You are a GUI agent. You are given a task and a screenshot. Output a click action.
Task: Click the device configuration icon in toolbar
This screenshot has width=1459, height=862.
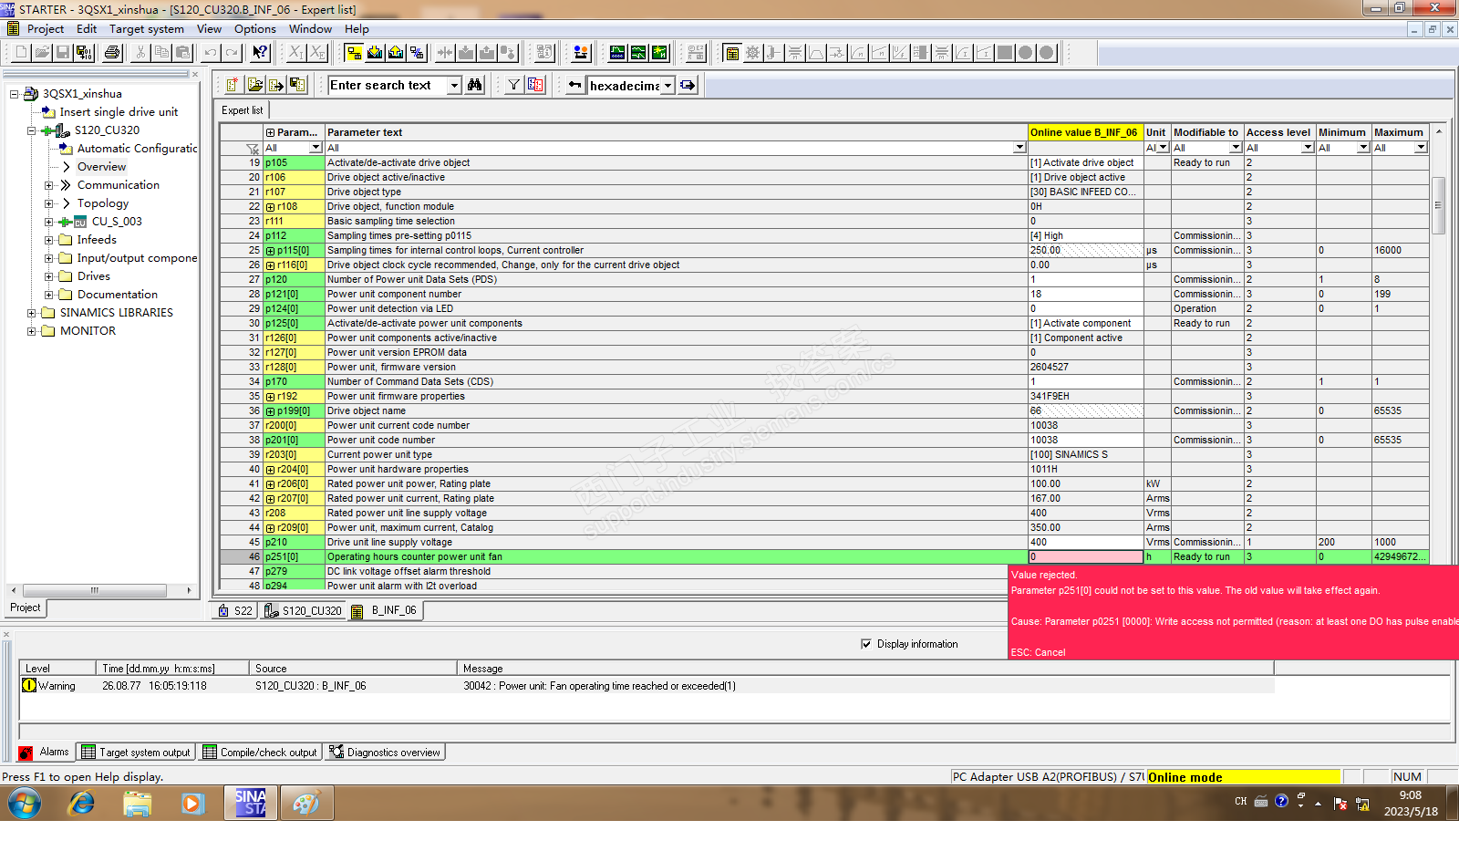click(x=544, y=53)
